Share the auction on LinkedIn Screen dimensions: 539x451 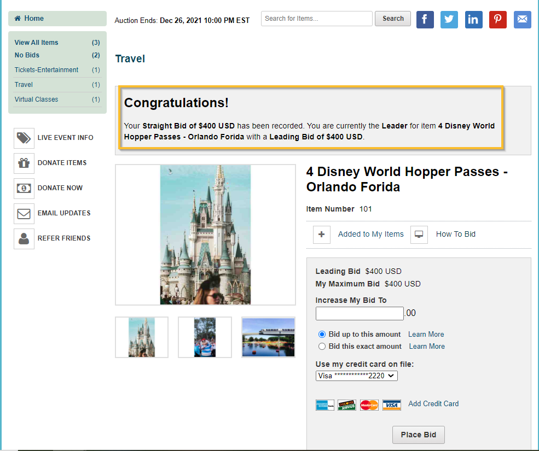474,20
